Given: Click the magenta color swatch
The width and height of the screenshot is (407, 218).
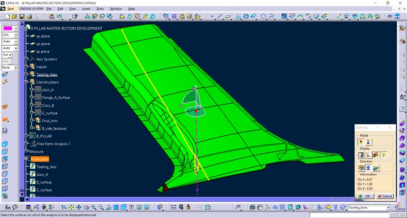Looking at the screenshot, I should click(7, 28).
